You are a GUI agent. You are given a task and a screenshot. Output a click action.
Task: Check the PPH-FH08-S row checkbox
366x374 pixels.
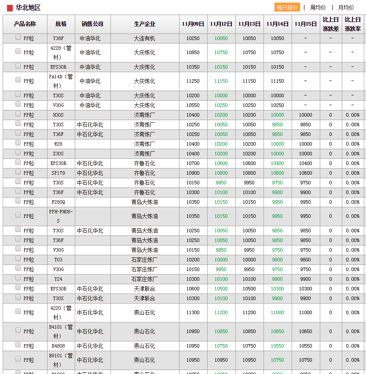[18, 215]
